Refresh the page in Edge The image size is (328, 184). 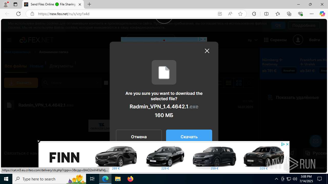[x=18, y=14]
